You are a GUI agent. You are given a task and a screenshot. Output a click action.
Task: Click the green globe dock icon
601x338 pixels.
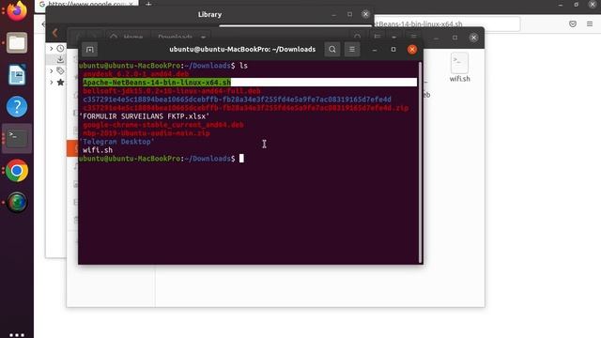[17, 203]
